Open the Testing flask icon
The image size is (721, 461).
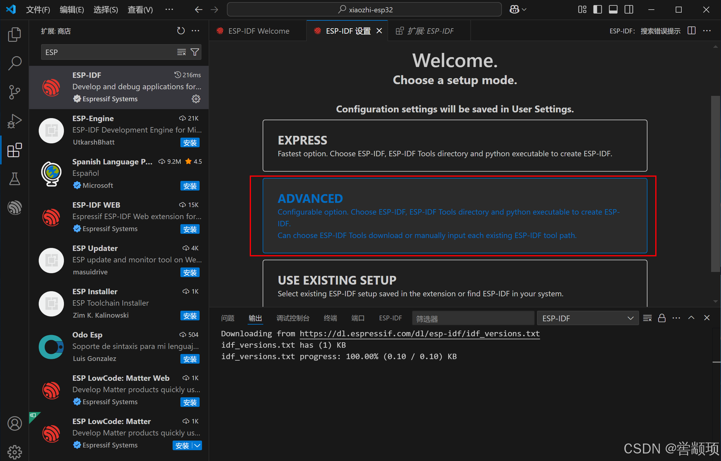point(14,179)
